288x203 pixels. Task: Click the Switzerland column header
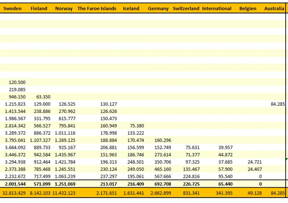pos(186,9)
